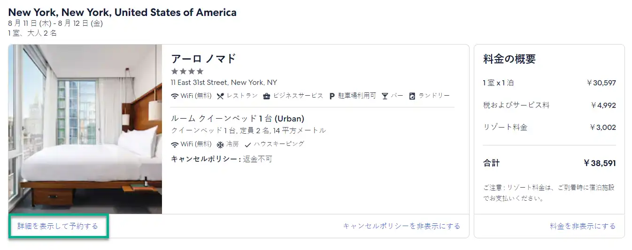Click the room WiFi icon below bed details
The height and width of the screenshot is (250, 632).
coord(175,144)
